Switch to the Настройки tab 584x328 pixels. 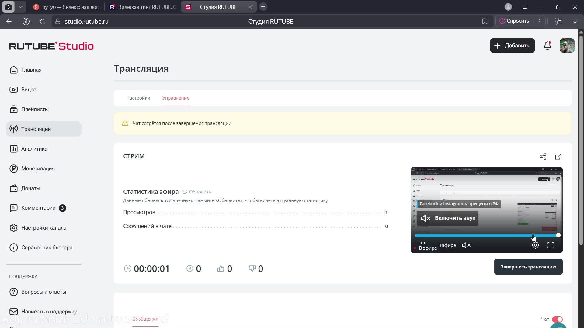click(x=138, y=98)
